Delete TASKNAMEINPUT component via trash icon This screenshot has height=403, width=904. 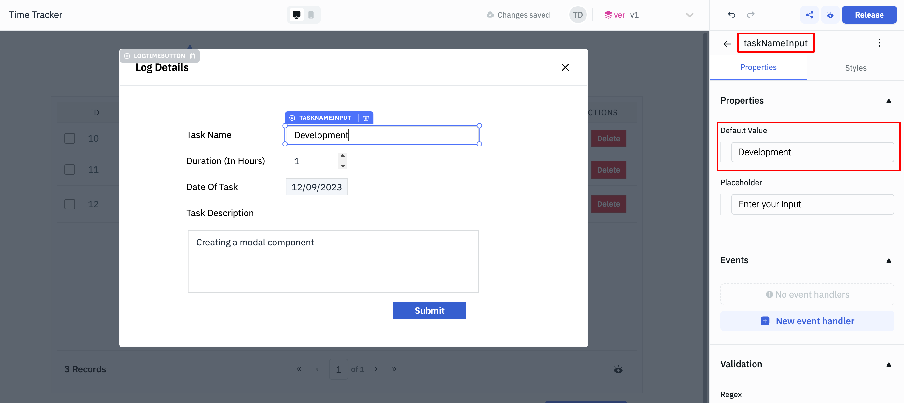point(366,118)
